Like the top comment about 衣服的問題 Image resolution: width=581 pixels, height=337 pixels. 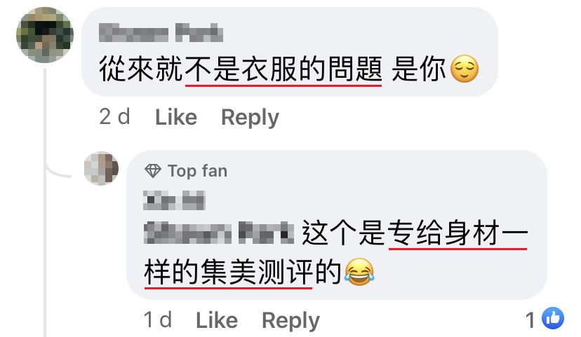(176, 117)
